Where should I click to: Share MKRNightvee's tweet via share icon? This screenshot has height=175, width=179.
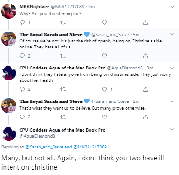(146, 22)
